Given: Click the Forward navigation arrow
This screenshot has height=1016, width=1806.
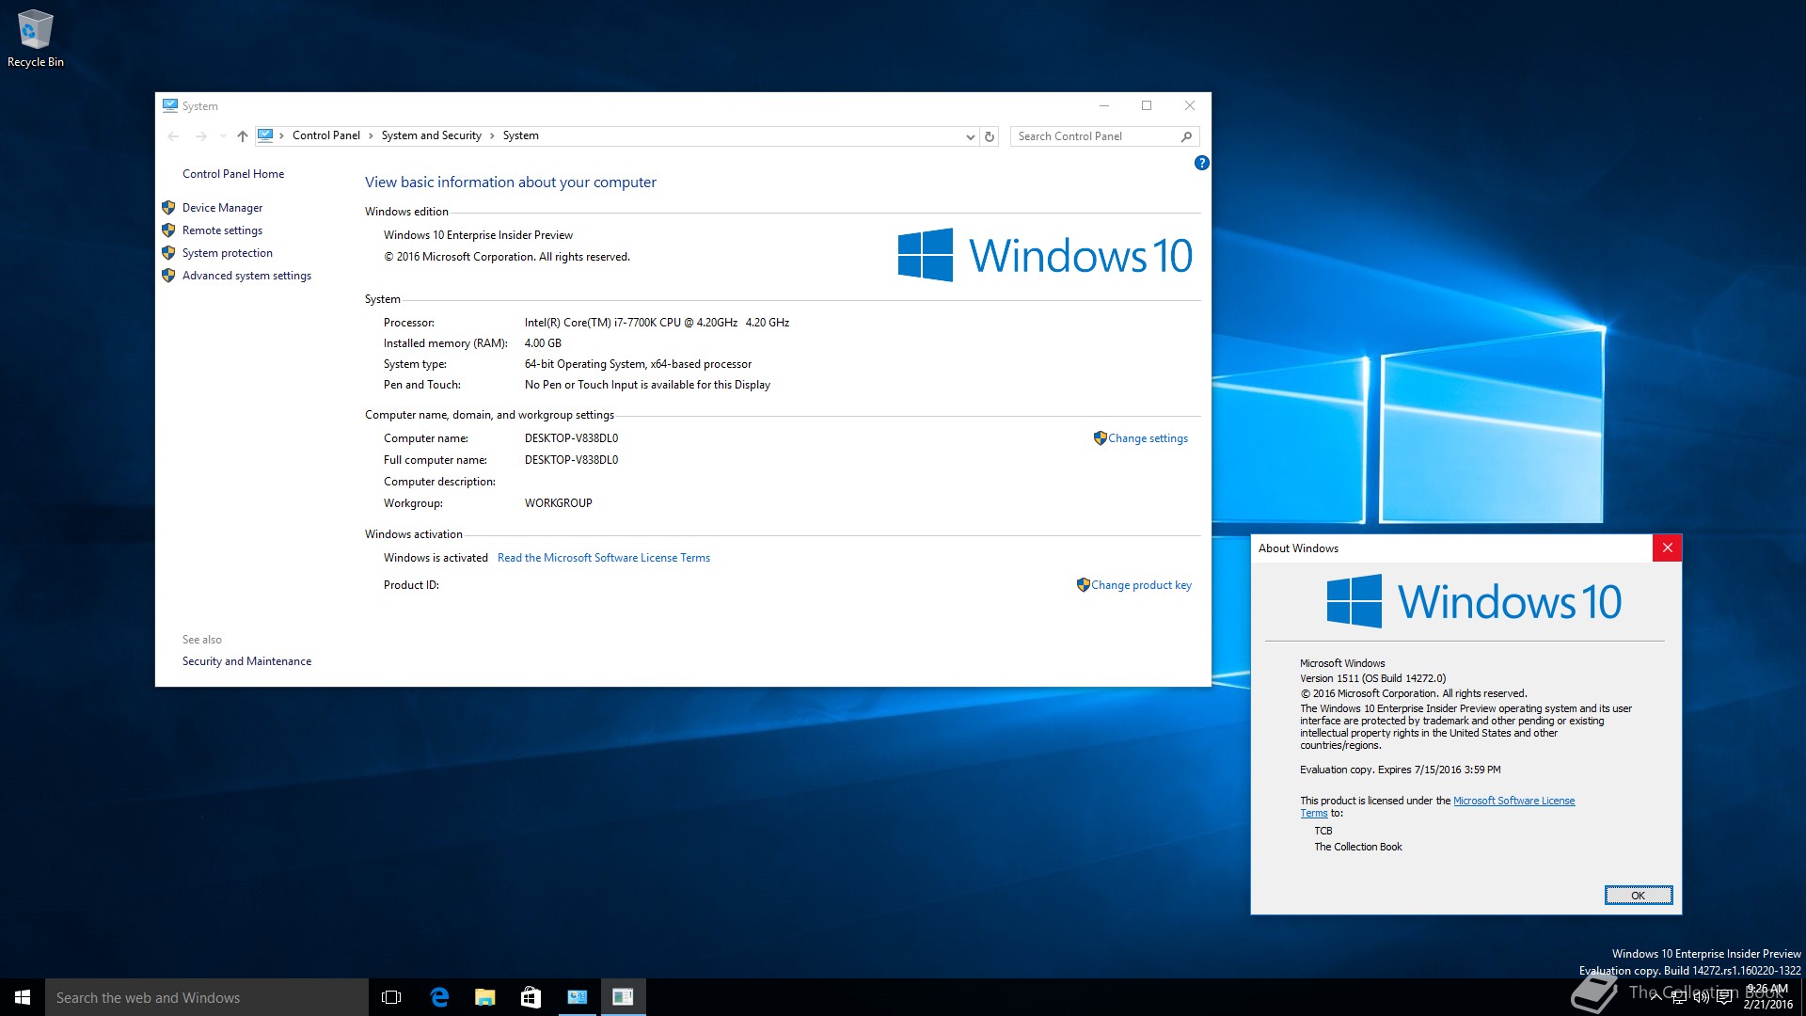Looking at the screenshot, I should tap(200, 136).
